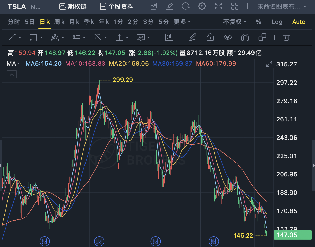Refresh the chart with circular arrow icon
The height and width of the screenshot is (247, 315).
tap(186, 6)
